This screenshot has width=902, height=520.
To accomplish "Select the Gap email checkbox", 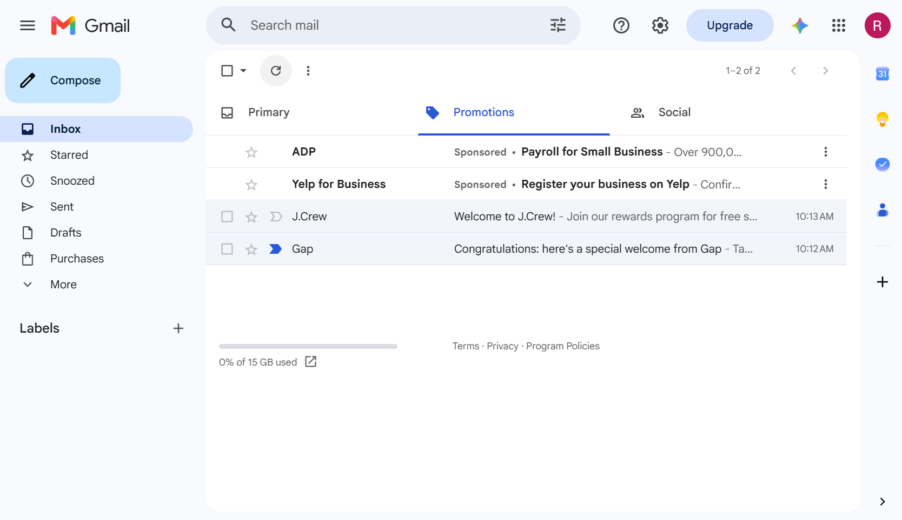I will [x=227, y=249].
